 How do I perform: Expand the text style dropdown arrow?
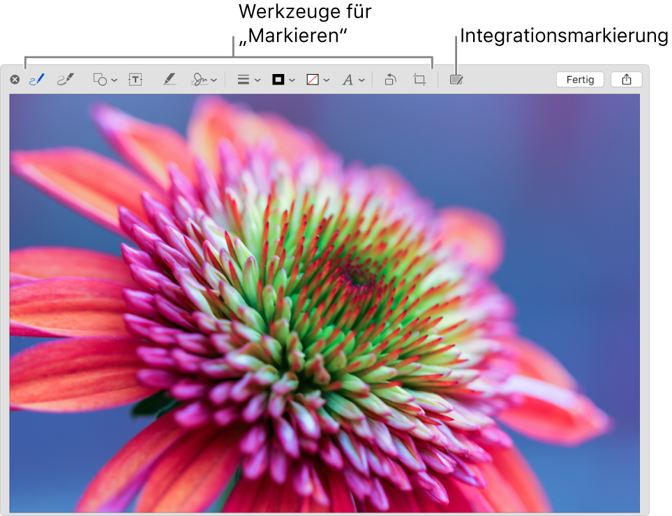(361, 80)
